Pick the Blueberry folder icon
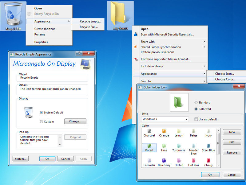 point(164,161)
